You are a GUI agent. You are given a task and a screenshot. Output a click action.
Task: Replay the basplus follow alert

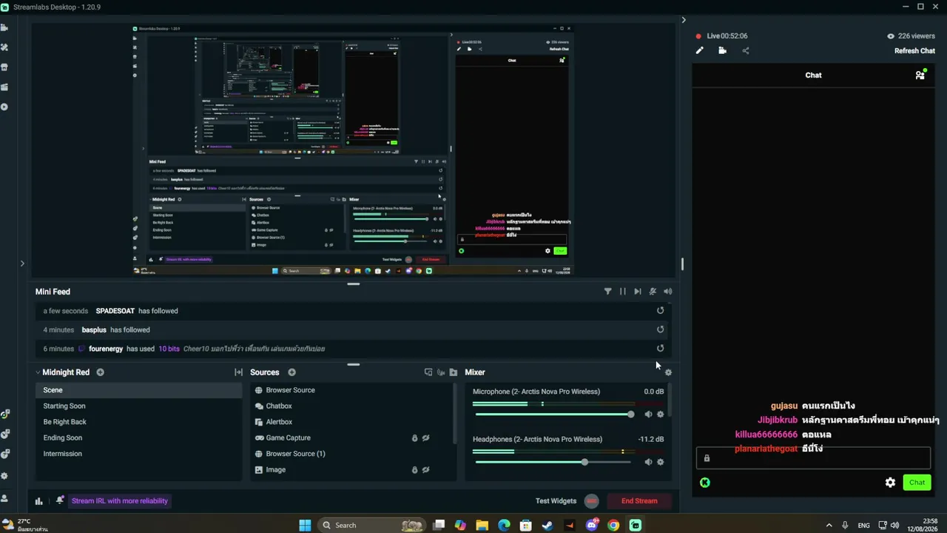tap(661, 329)
